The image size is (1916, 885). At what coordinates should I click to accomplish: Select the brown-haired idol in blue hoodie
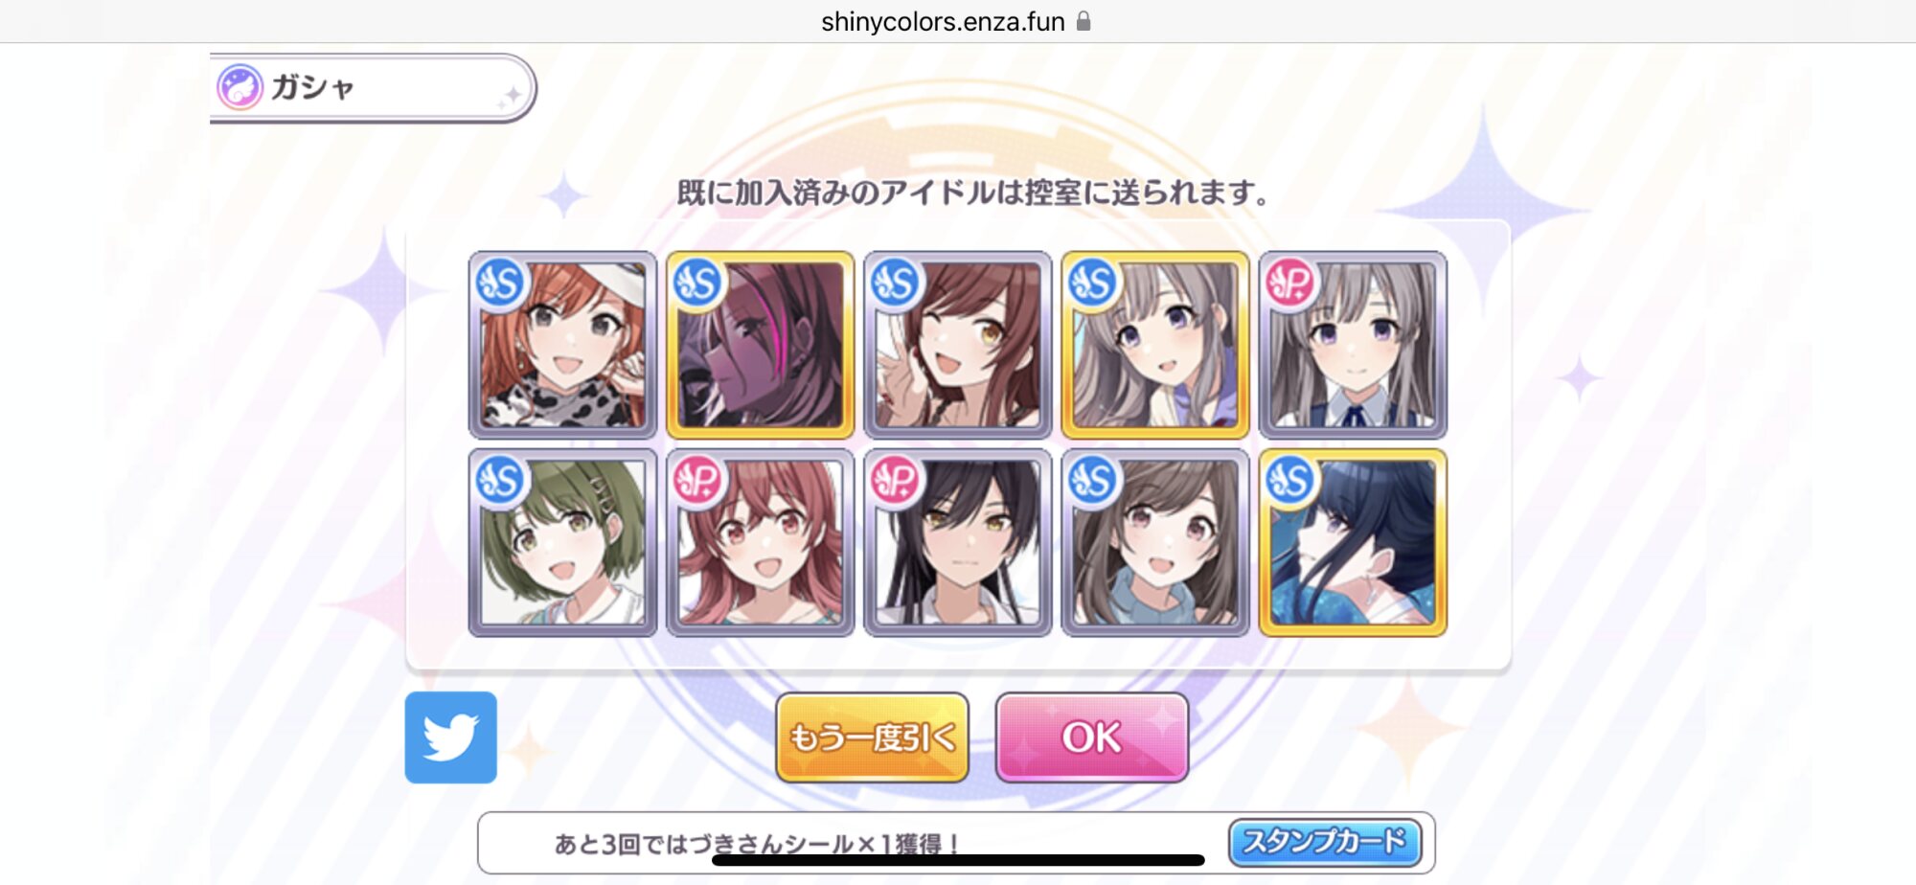point(1154,542)
